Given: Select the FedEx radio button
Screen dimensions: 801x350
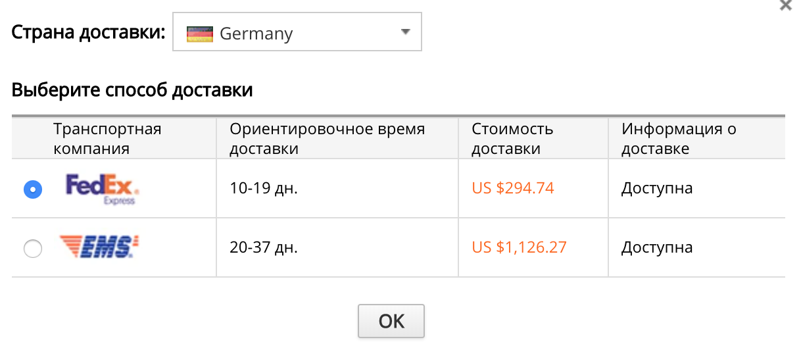Looking at the screenshot, I should (x=32, y=189).
